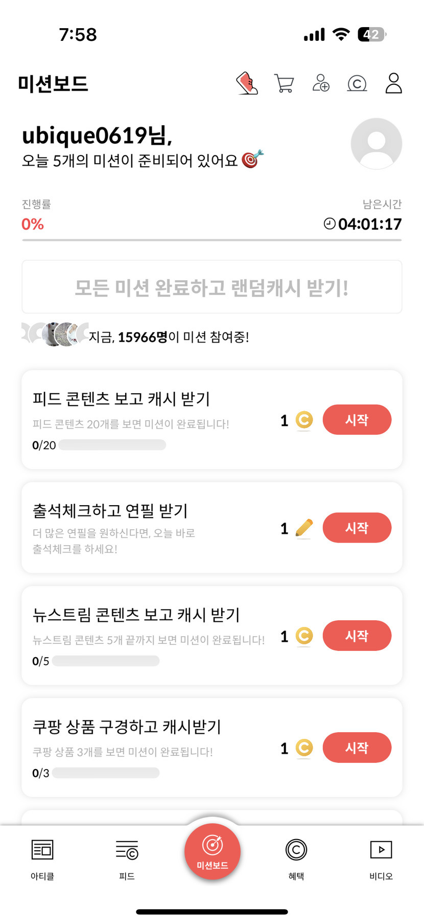Start the feed content mission
This screenshot has height=923, width=424.
click(x=357, y=420)
